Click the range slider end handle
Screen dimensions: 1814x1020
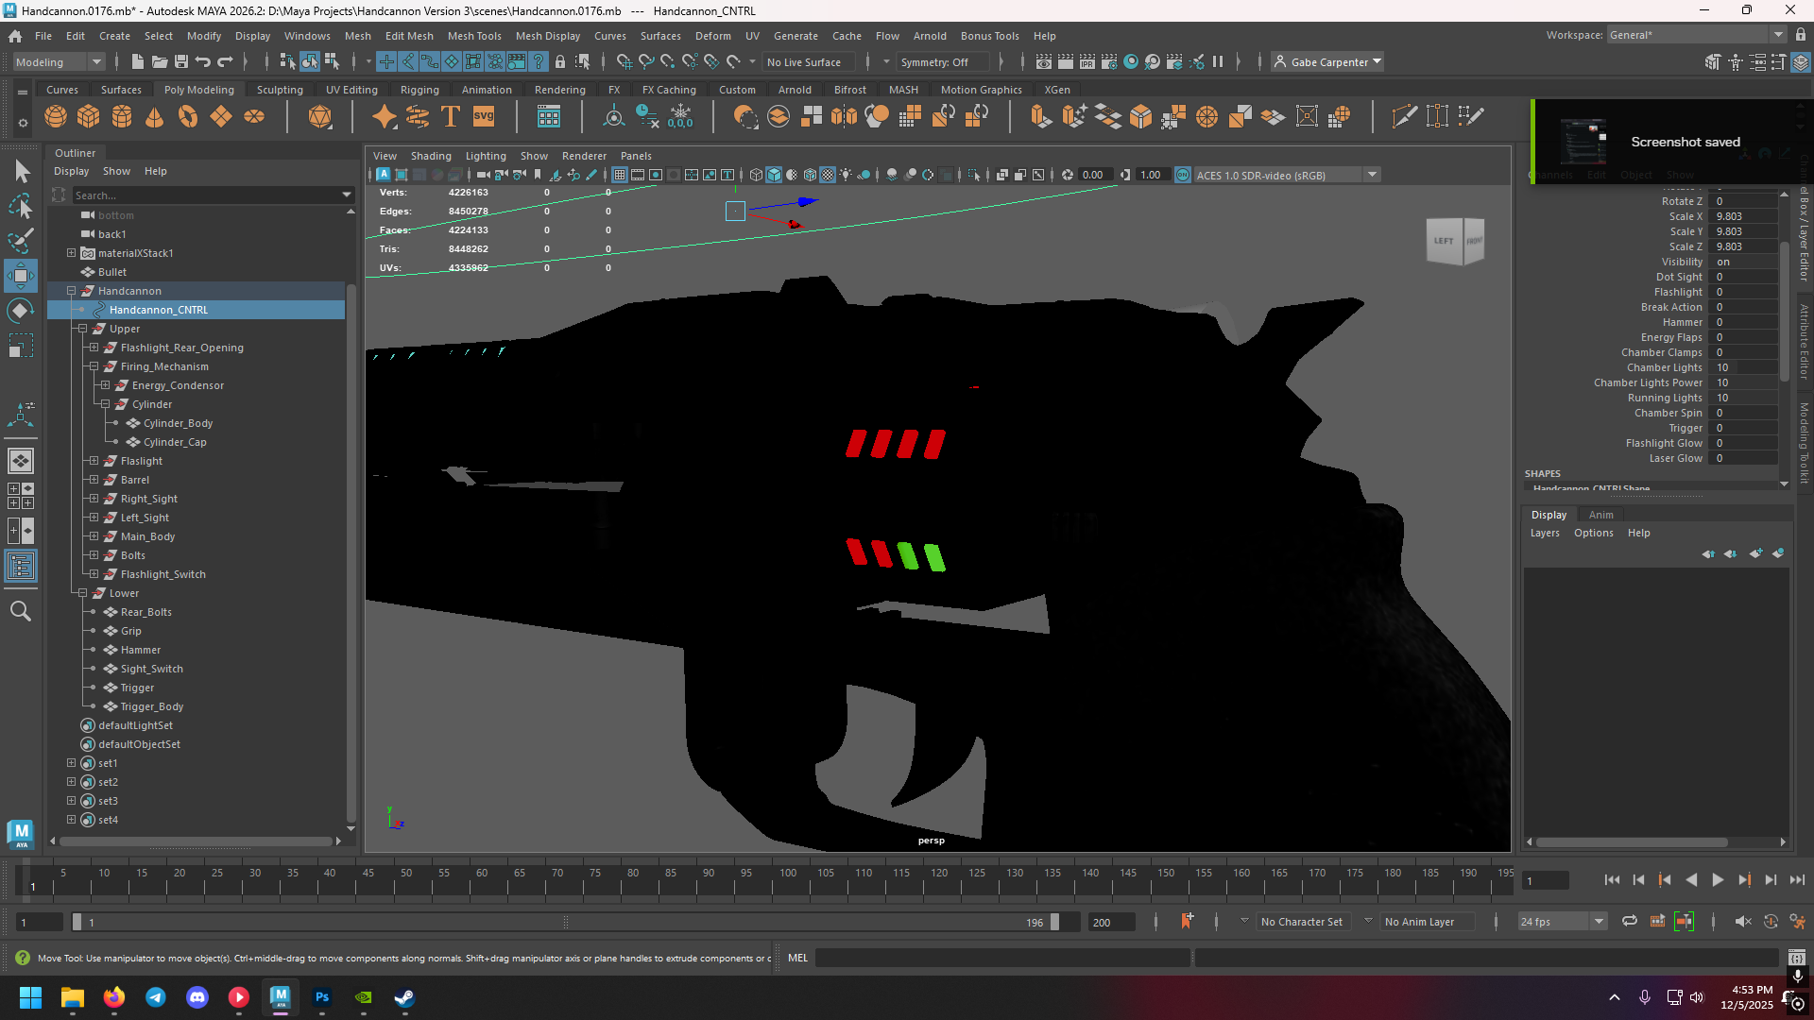(1054, 922)
